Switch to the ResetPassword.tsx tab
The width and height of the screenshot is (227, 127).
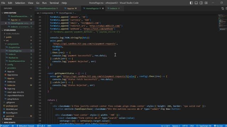coord(47,8)
